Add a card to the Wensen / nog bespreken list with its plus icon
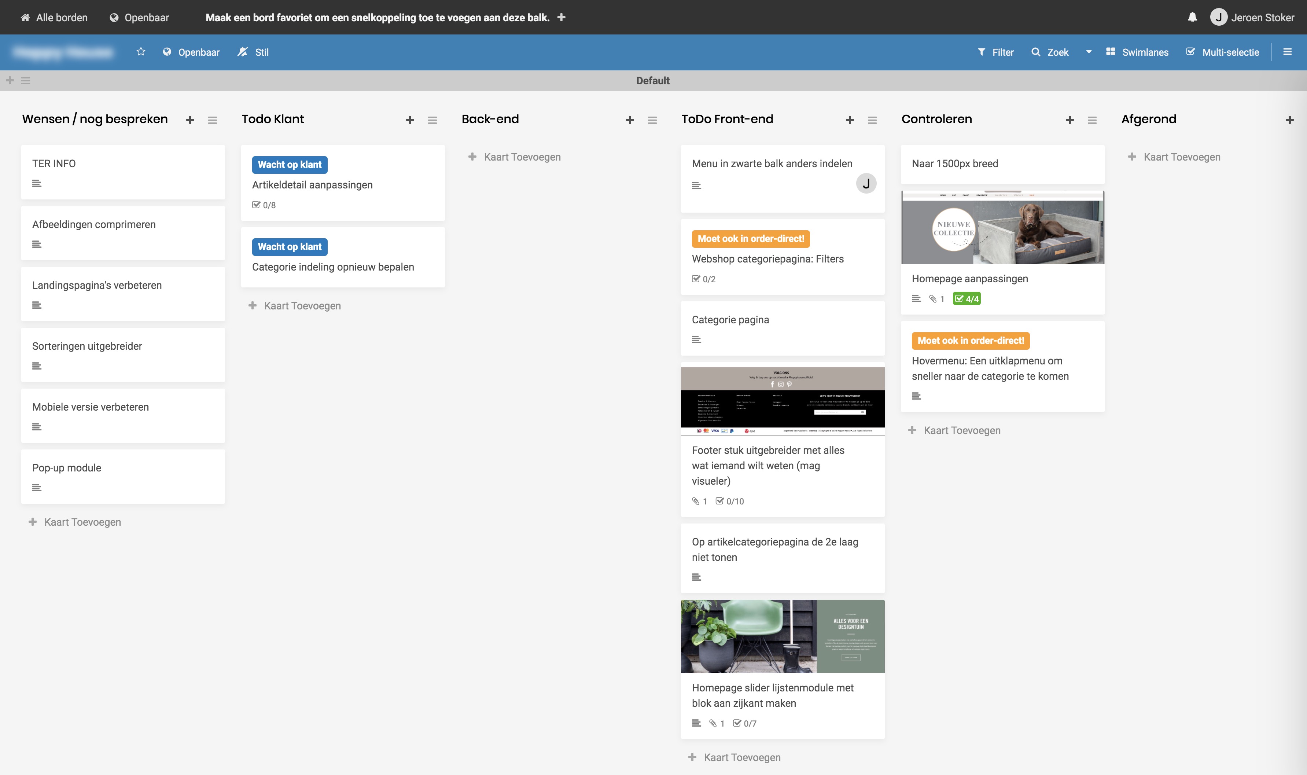The width and height of the screenshot is (1307, 775). (x=190, y=120)
